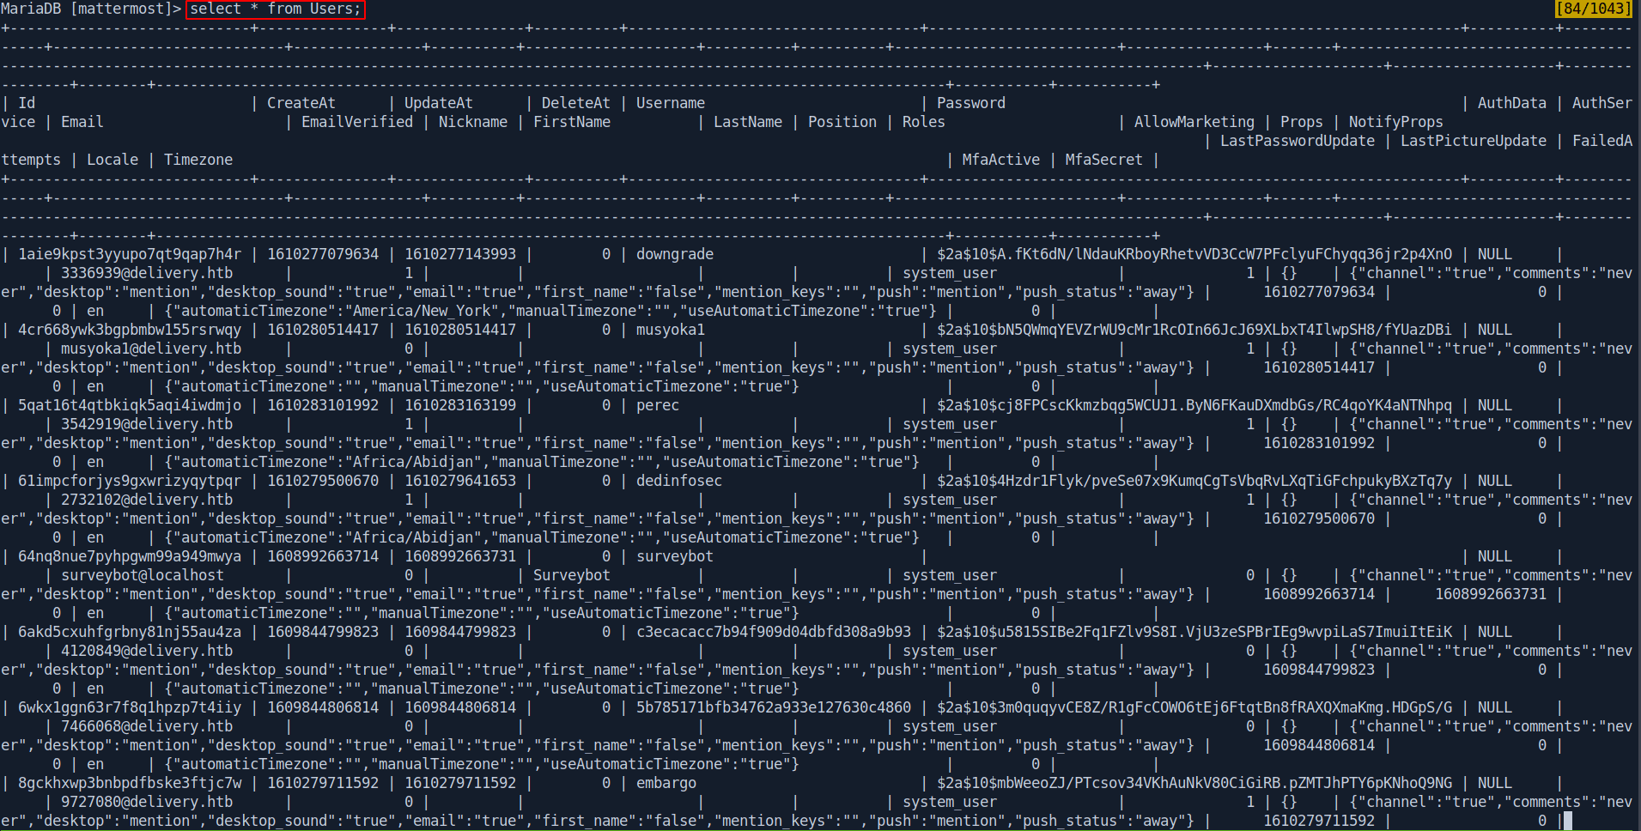This screenshot has height=831, width=1641.
Task: Click the LastPasswordUpdate column header
Action: (1298, 141)
